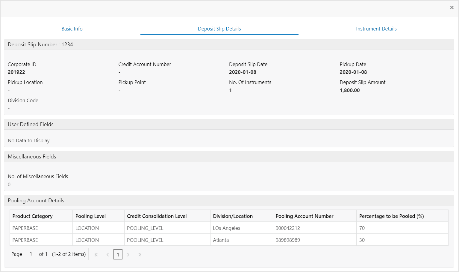The image size is (459, 272).
Task: Select the Deposit Slip Details tab
Action: 219,29
